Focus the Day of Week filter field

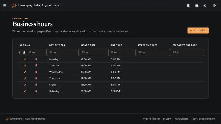(x=63, y=52)
